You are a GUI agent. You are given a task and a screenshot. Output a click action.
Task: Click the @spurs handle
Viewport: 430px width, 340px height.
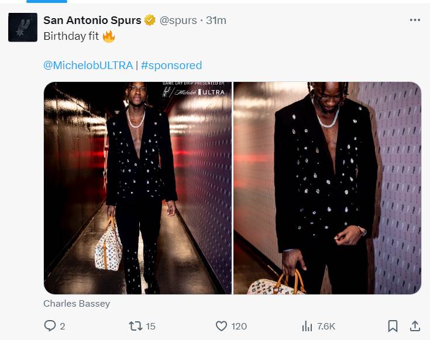178,20
